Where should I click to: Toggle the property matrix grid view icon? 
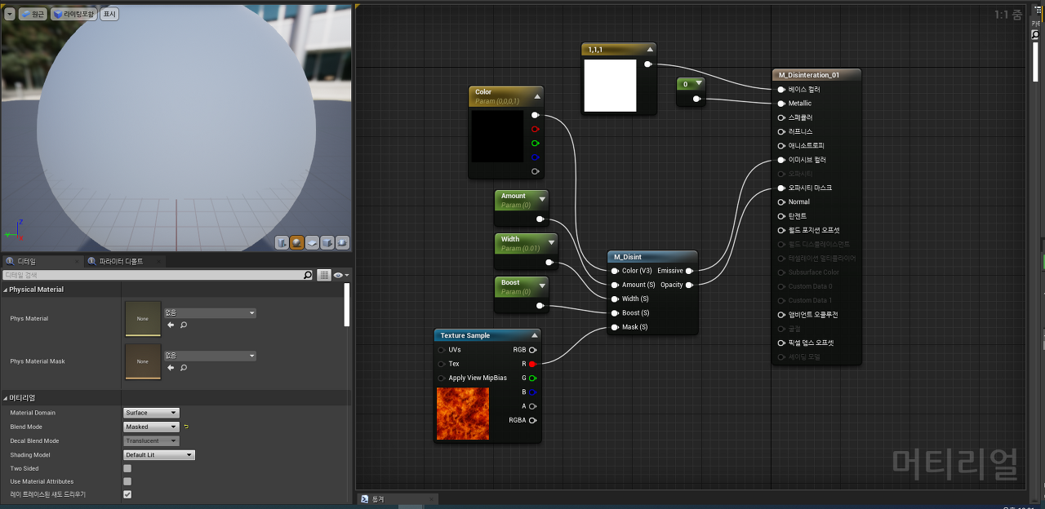click(x=324, y=276)
